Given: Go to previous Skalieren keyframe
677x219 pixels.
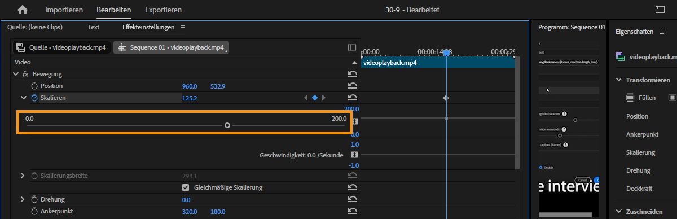Looking at the screenshot, I should [x=306, y=98].
